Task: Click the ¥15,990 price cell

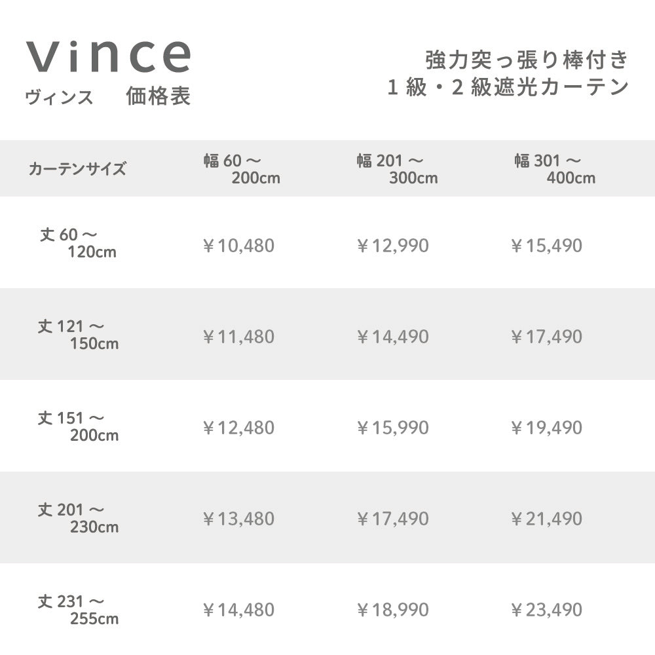Action: coord(392,428)
